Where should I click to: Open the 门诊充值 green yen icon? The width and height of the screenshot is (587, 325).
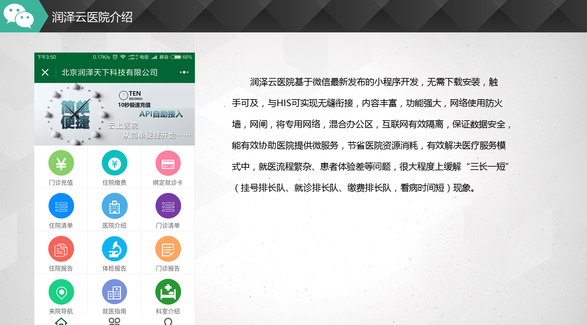pos(61,163)
